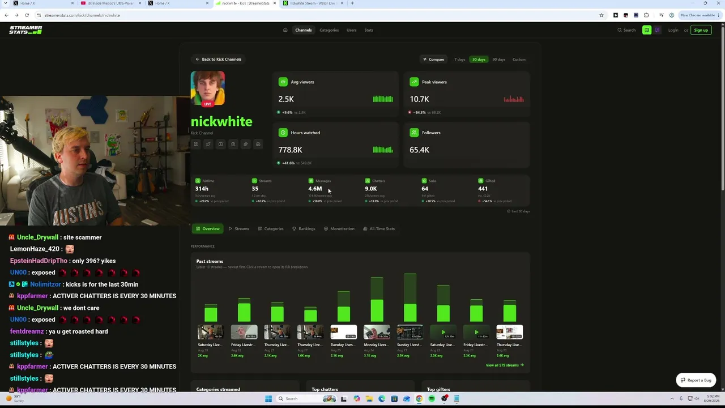
Task: View all 579 streams
Action: pos(505,365)
